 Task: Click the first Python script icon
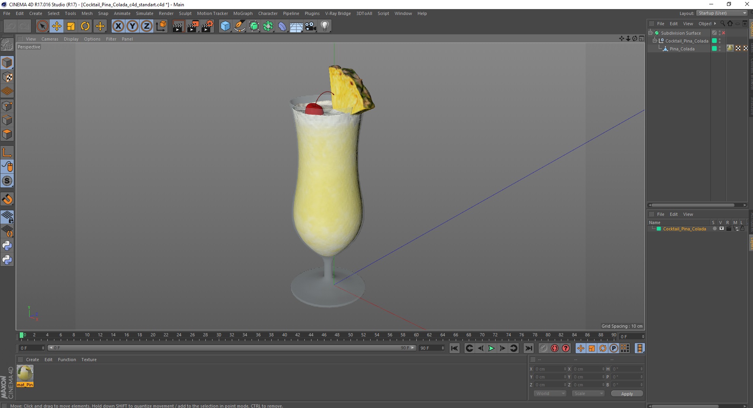[7, 246]
